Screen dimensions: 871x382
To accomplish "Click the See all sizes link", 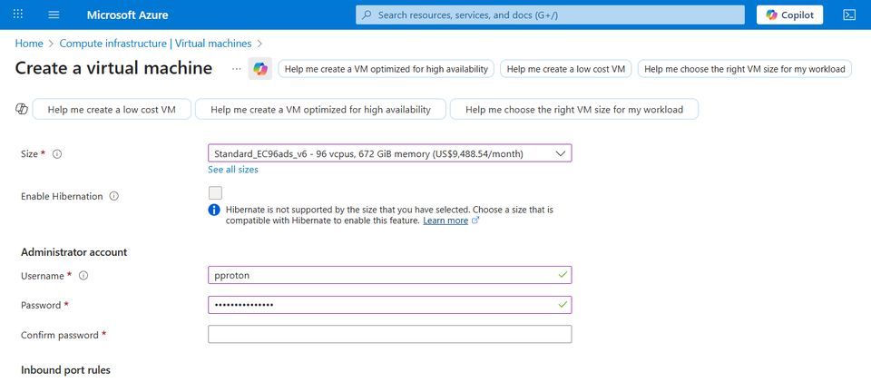I will point(233,170).
